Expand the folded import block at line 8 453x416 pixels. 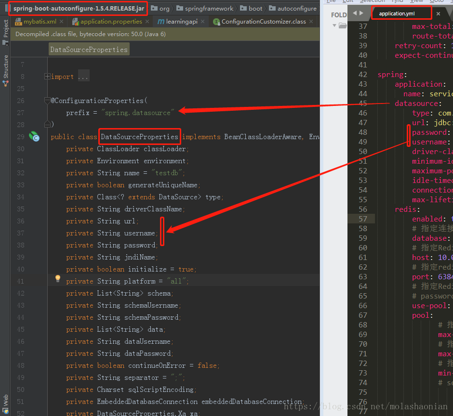click(47, 77)
